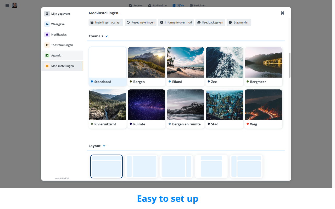335x209 pixels.
Task: Collapse the Thema's section chevron
Action: [x=107, y=36]
